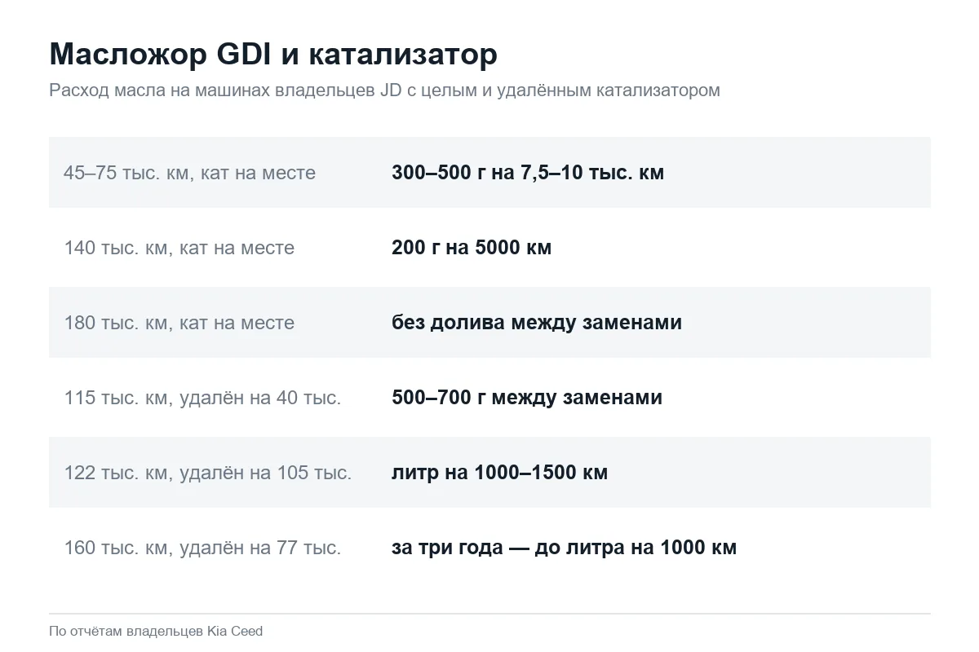This screenshot has height=652, width=979.
Task: Select value 'за три года — до литра на 1000 км'
Action: point(564,548)
